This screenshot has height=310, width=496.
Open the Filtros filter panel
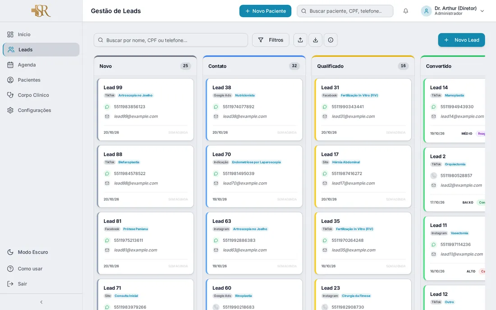pyautogui.click(x=271, y=40)
